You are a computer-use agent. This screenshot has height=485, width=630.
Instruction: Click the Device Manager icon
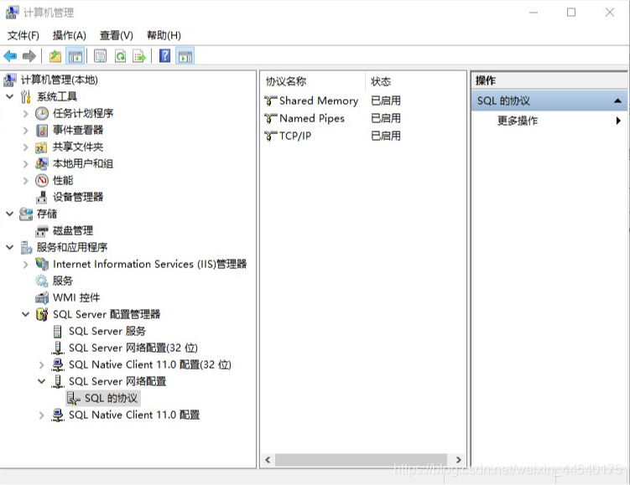41,198
